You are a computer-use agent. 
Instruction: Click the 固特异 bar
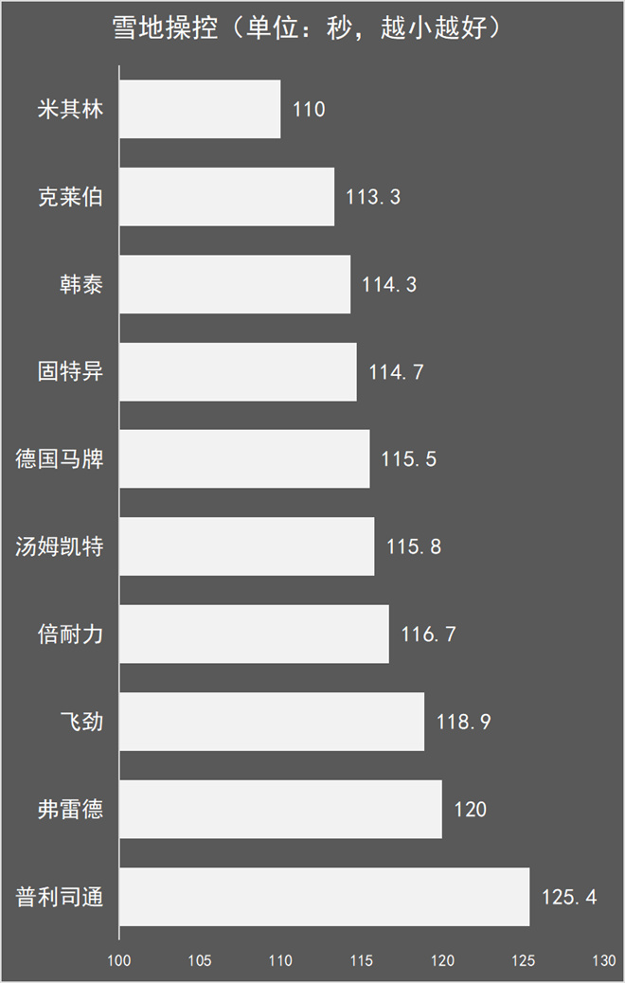coord(239,372)
